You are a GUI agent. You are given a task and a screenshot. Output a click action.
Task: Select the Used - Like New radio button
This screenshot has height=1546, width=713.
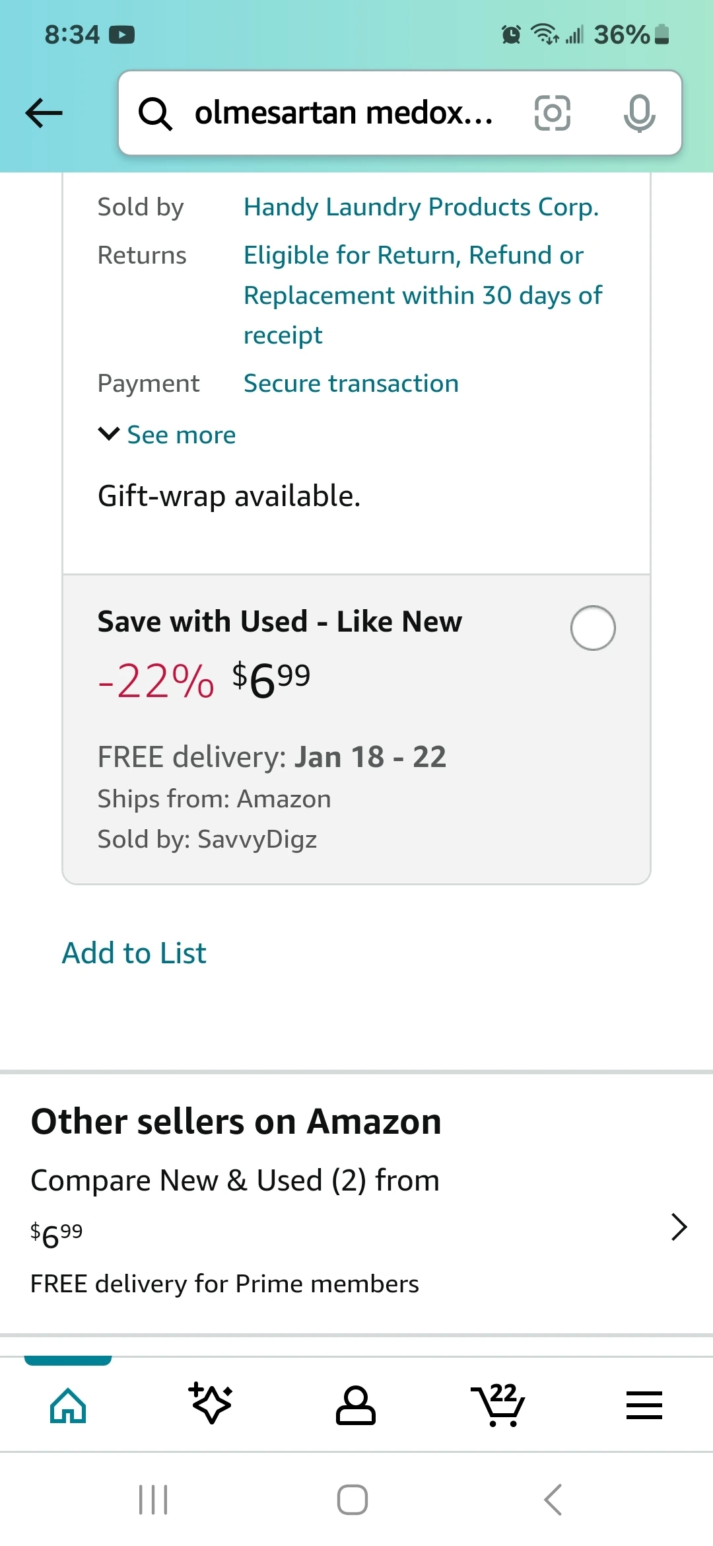(x=593, y=628)
